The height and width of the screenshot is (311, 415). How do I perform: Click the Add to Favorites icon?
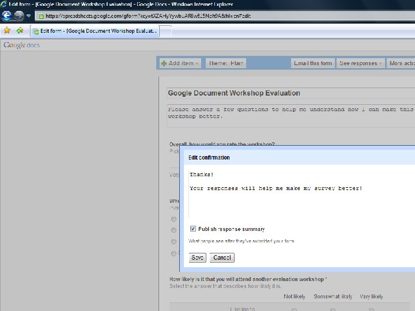tap(20, 31)
